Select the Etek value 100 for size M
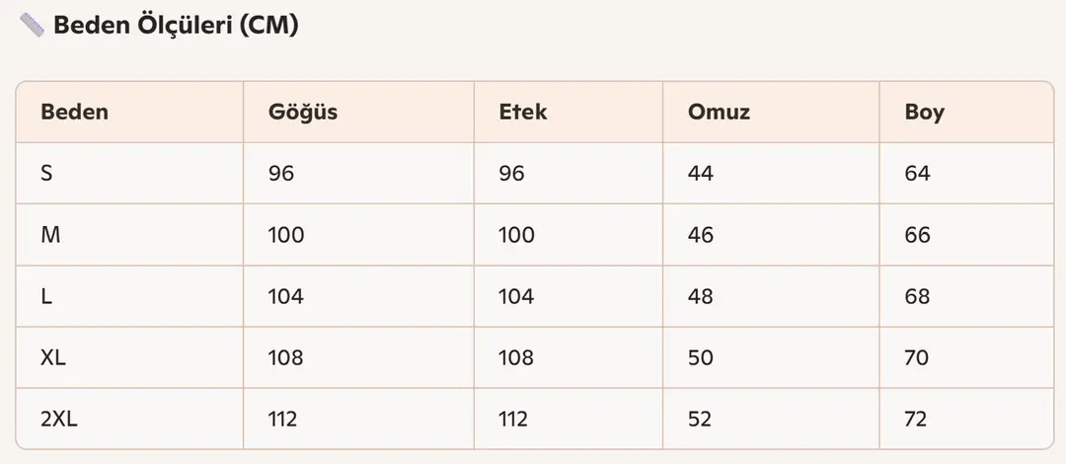Image resolution: width=1066 pixels, height=464 pixels. [516, 235]
